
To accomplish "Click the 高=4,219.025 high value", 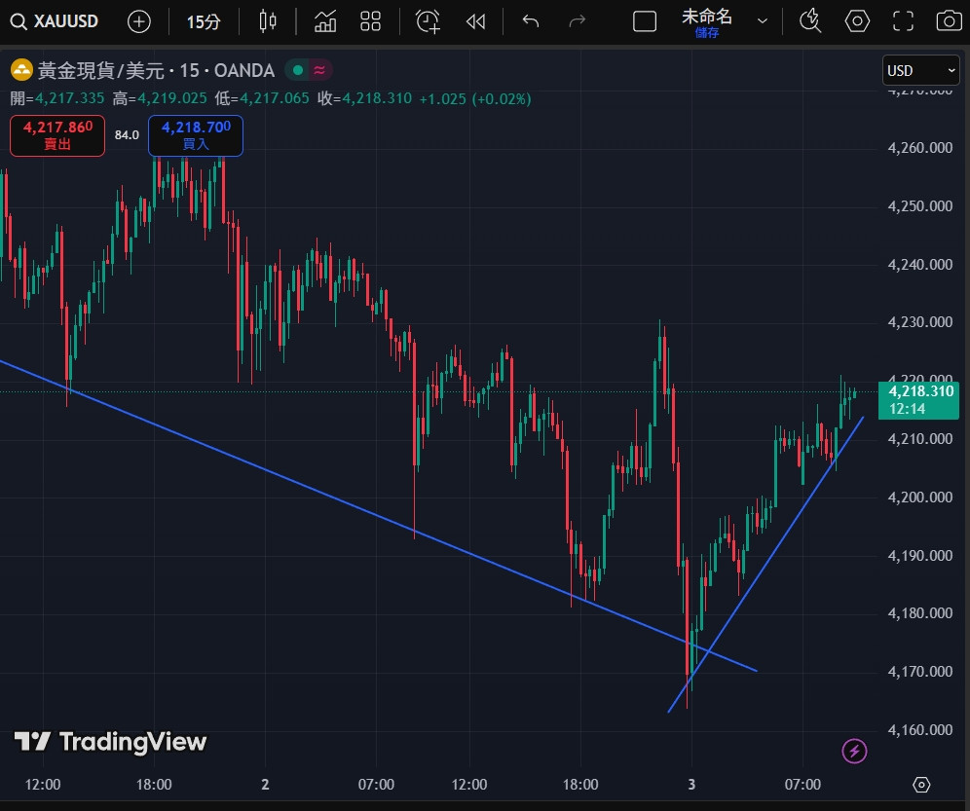I will (160, 98).
